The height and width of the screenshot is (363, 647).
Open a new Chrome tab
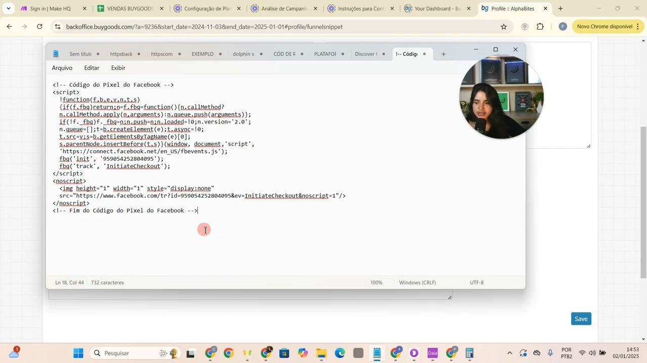pyautogui.click(x=560, y=9)
